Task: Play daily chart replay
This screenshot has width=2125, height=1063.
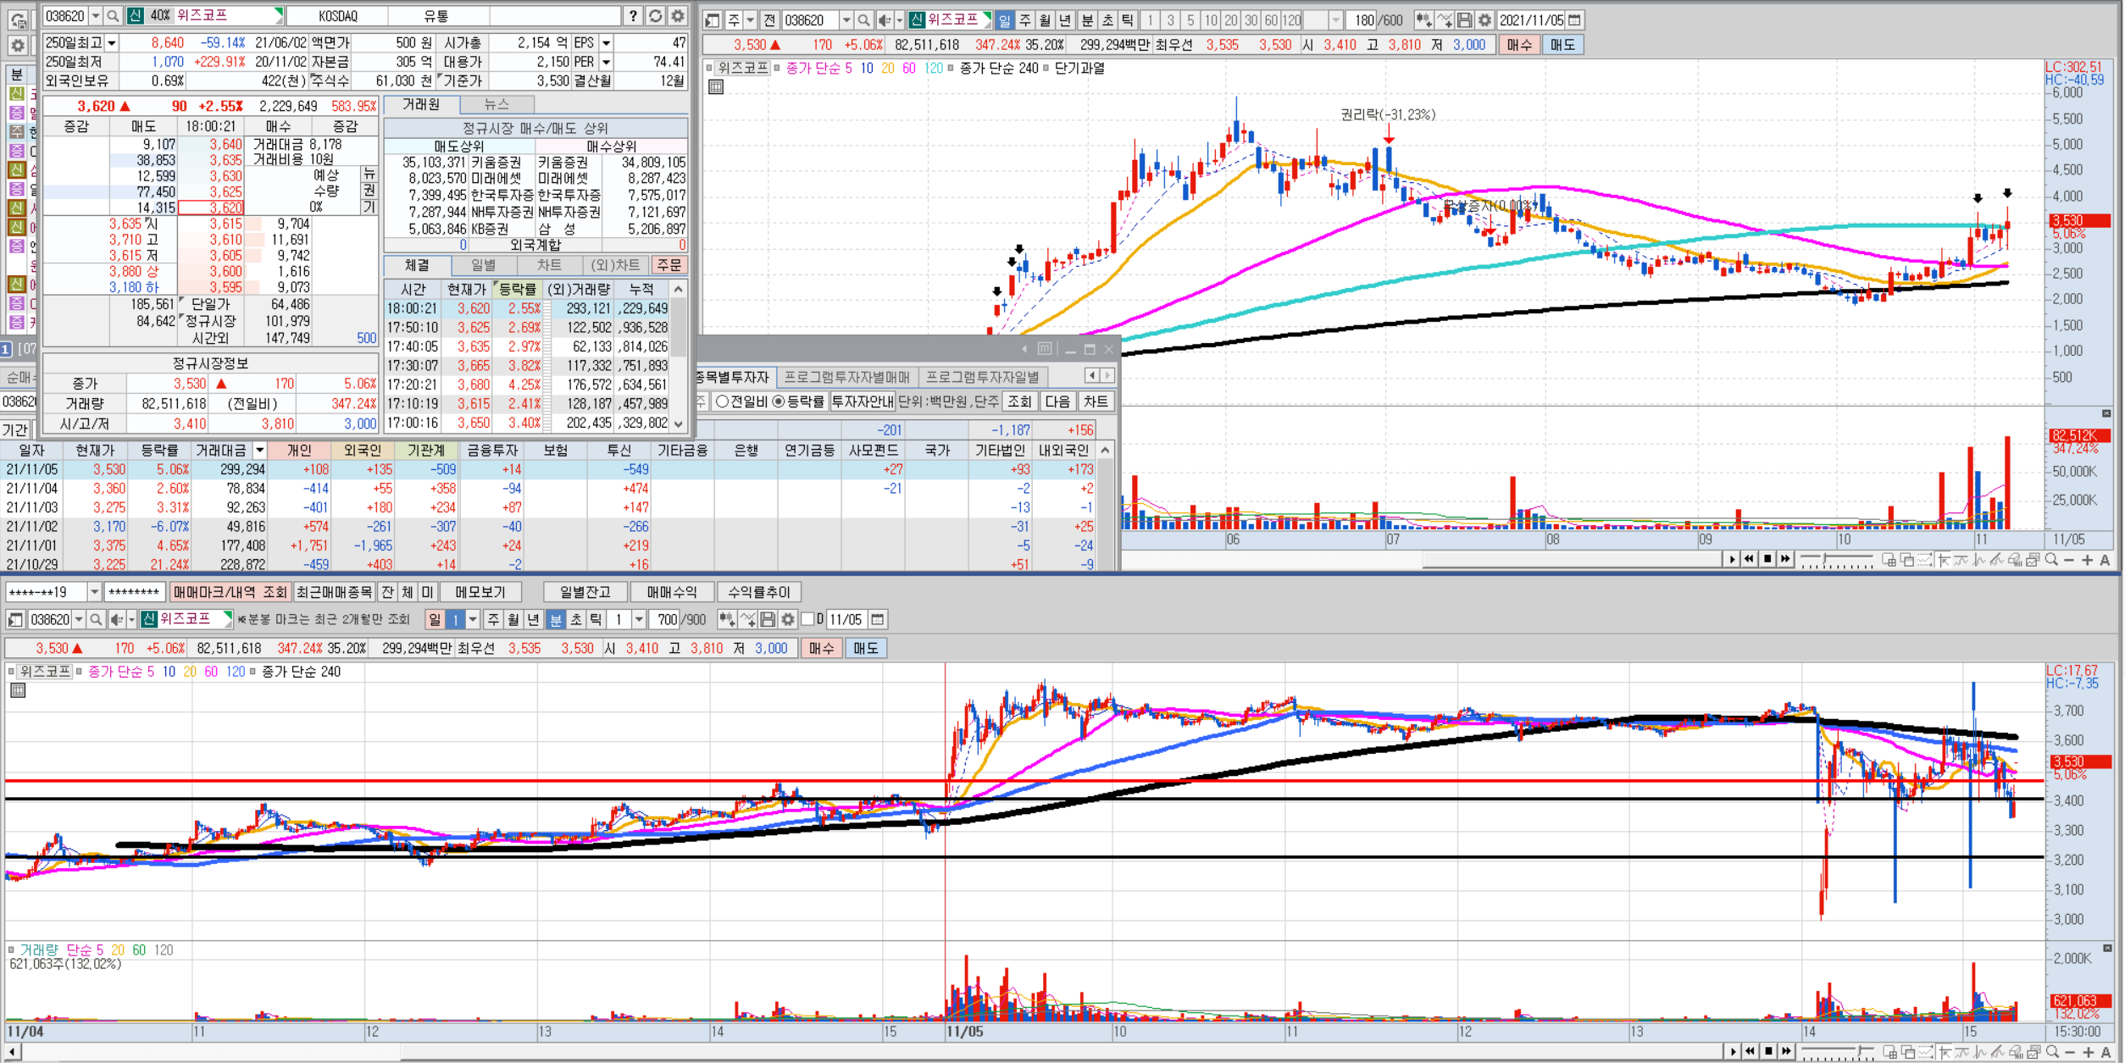Action: tap(1731, 559)
